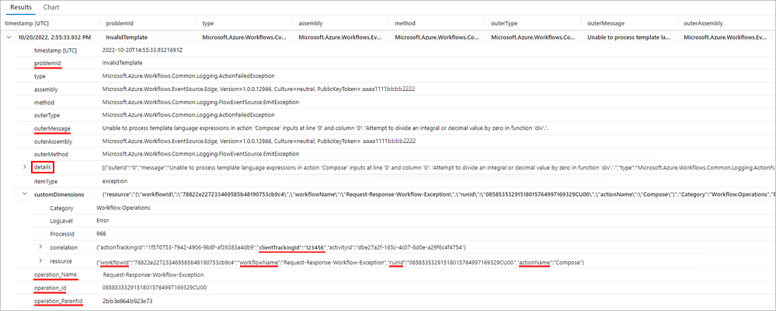Click the operation_Id field label
776x311 pixels.
[x=50, y=287]
